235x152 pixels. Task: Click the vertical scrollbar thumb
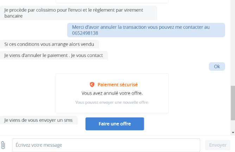[233, 103]
